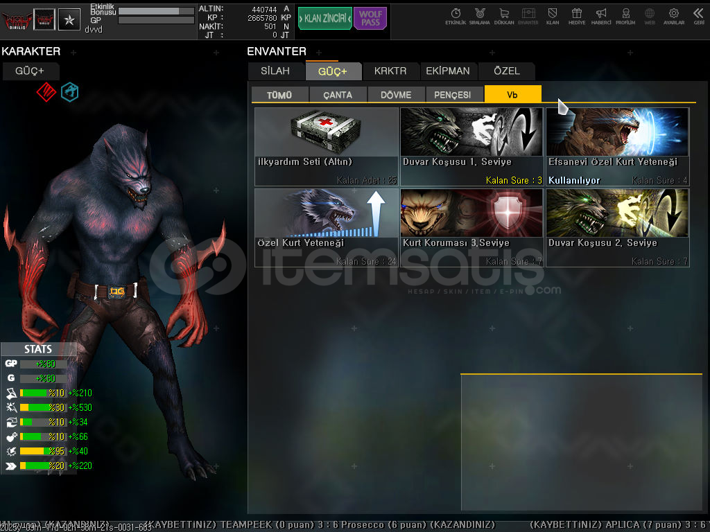
Task: Open the Profilim profile icon
Action: tap(625, 17)
